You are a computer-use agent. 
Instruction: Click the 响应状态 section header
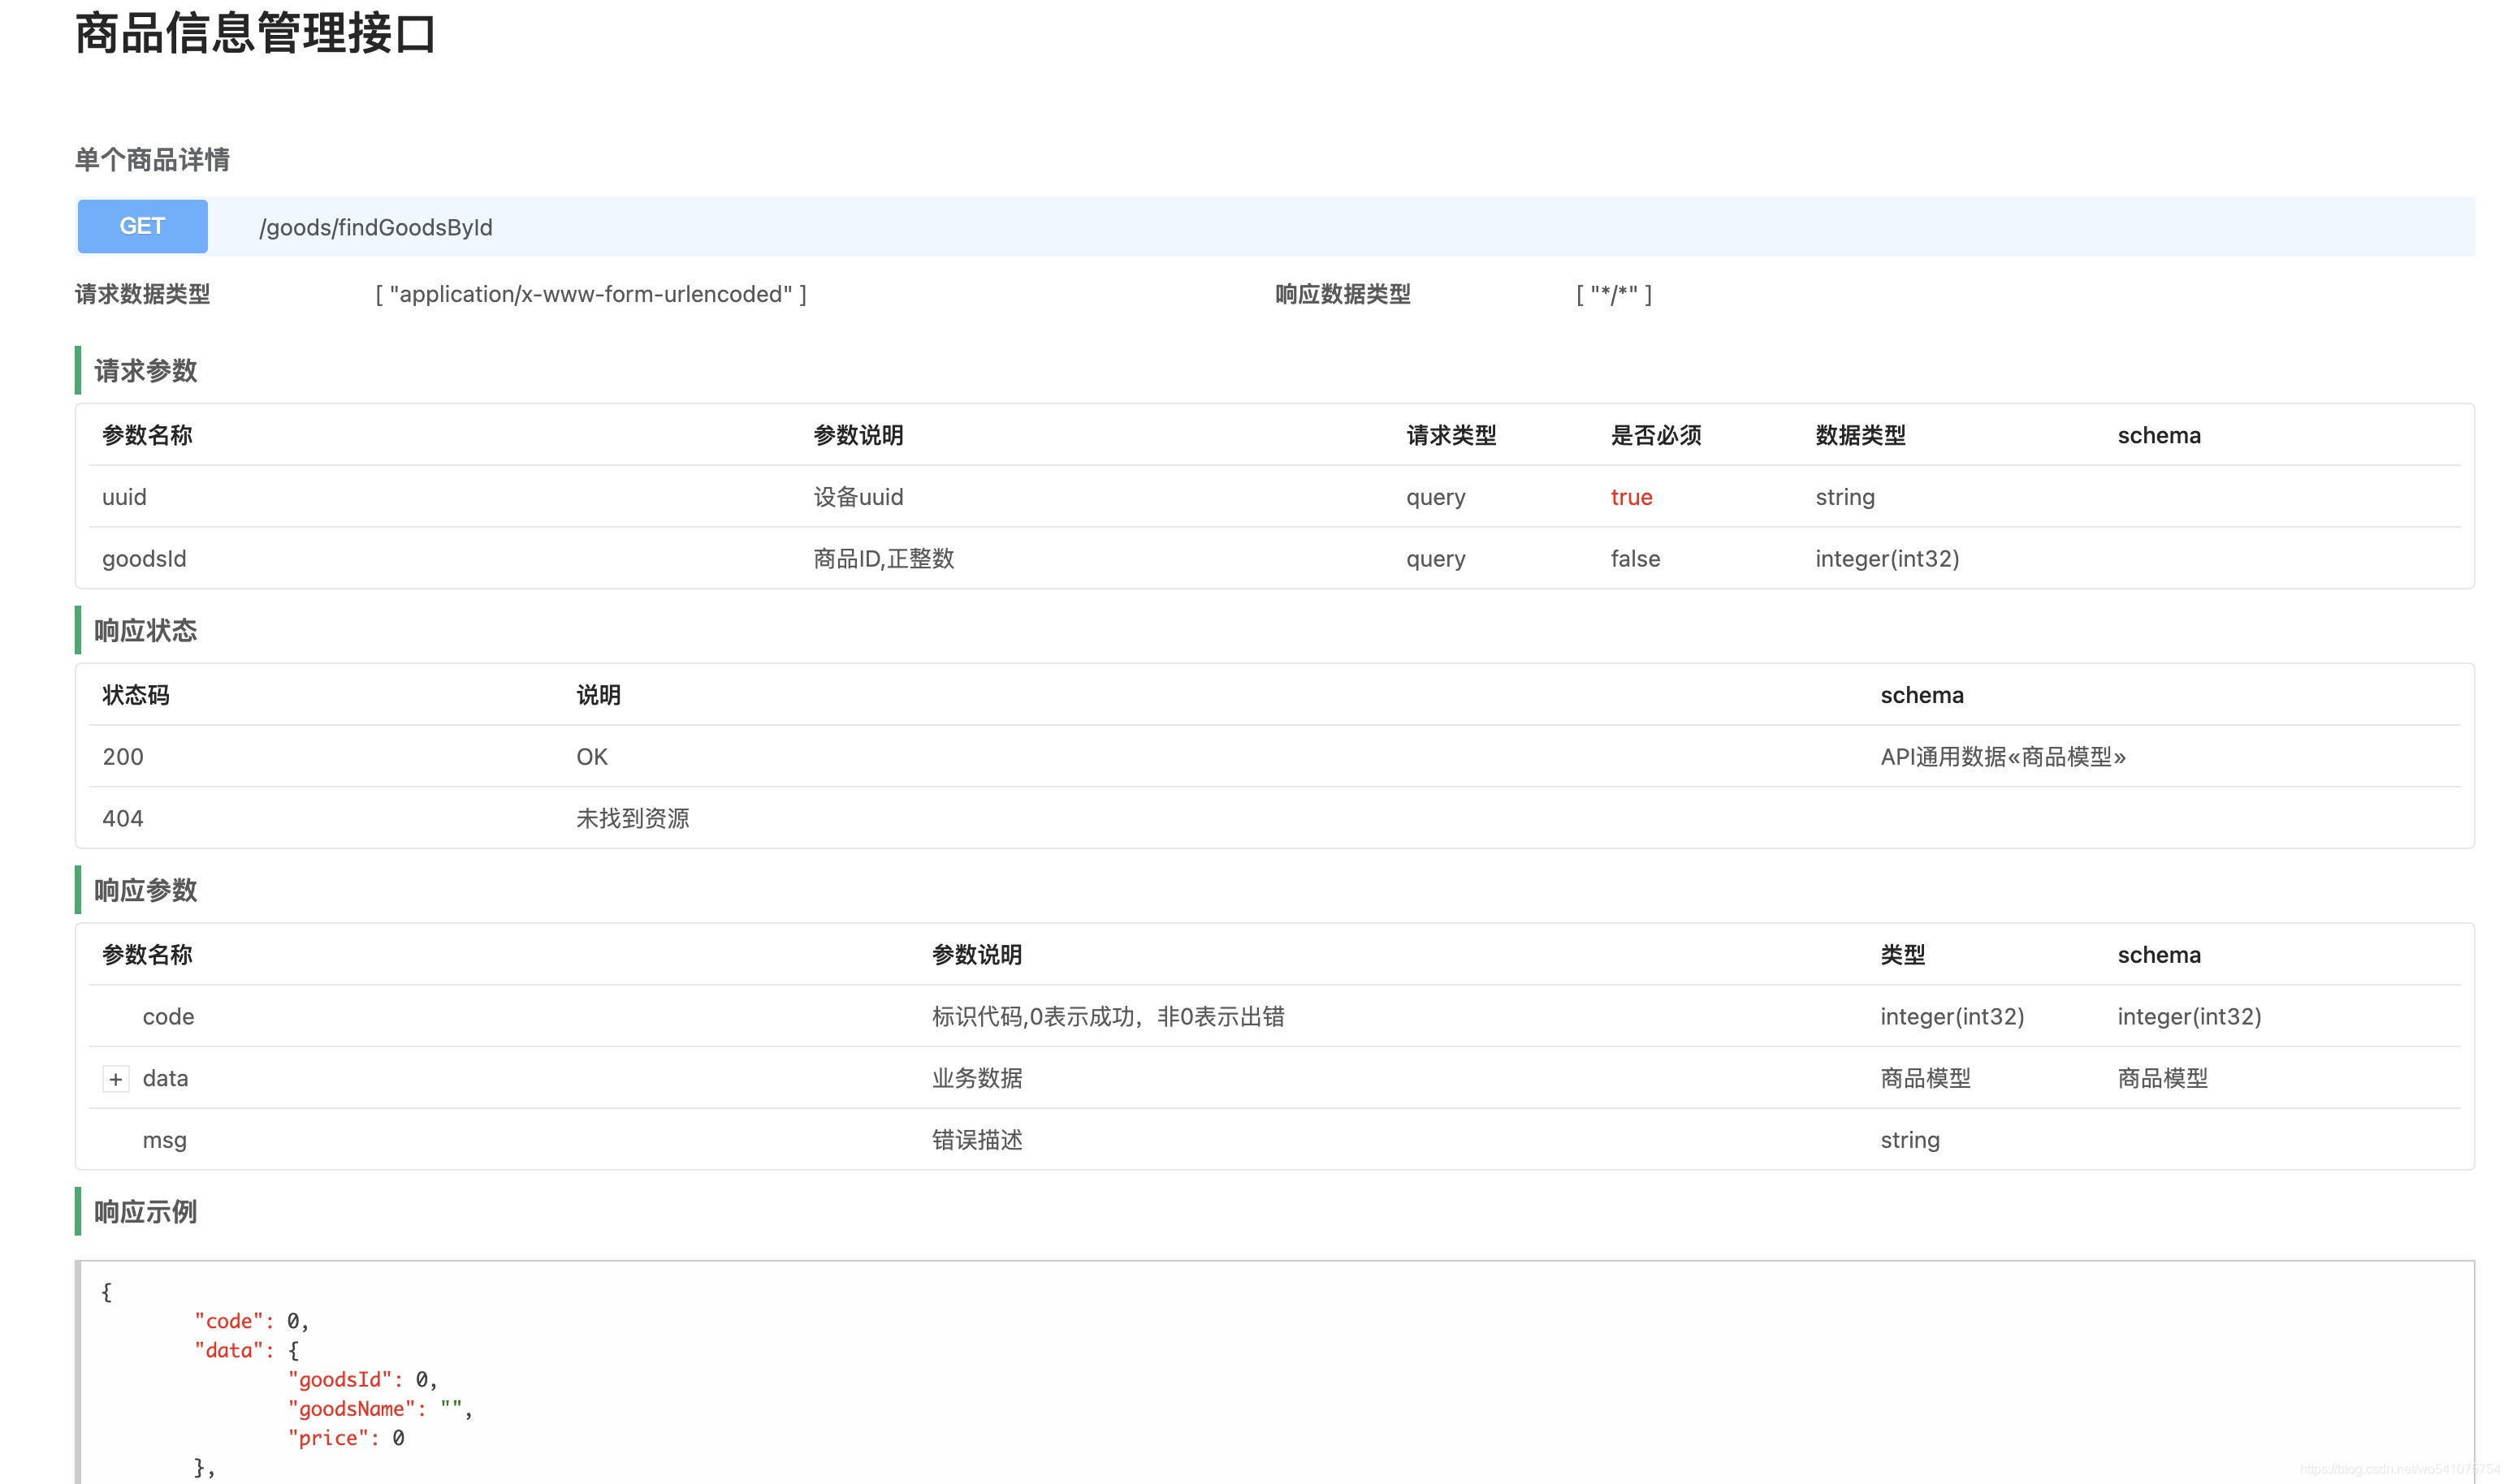pos(143,631)
